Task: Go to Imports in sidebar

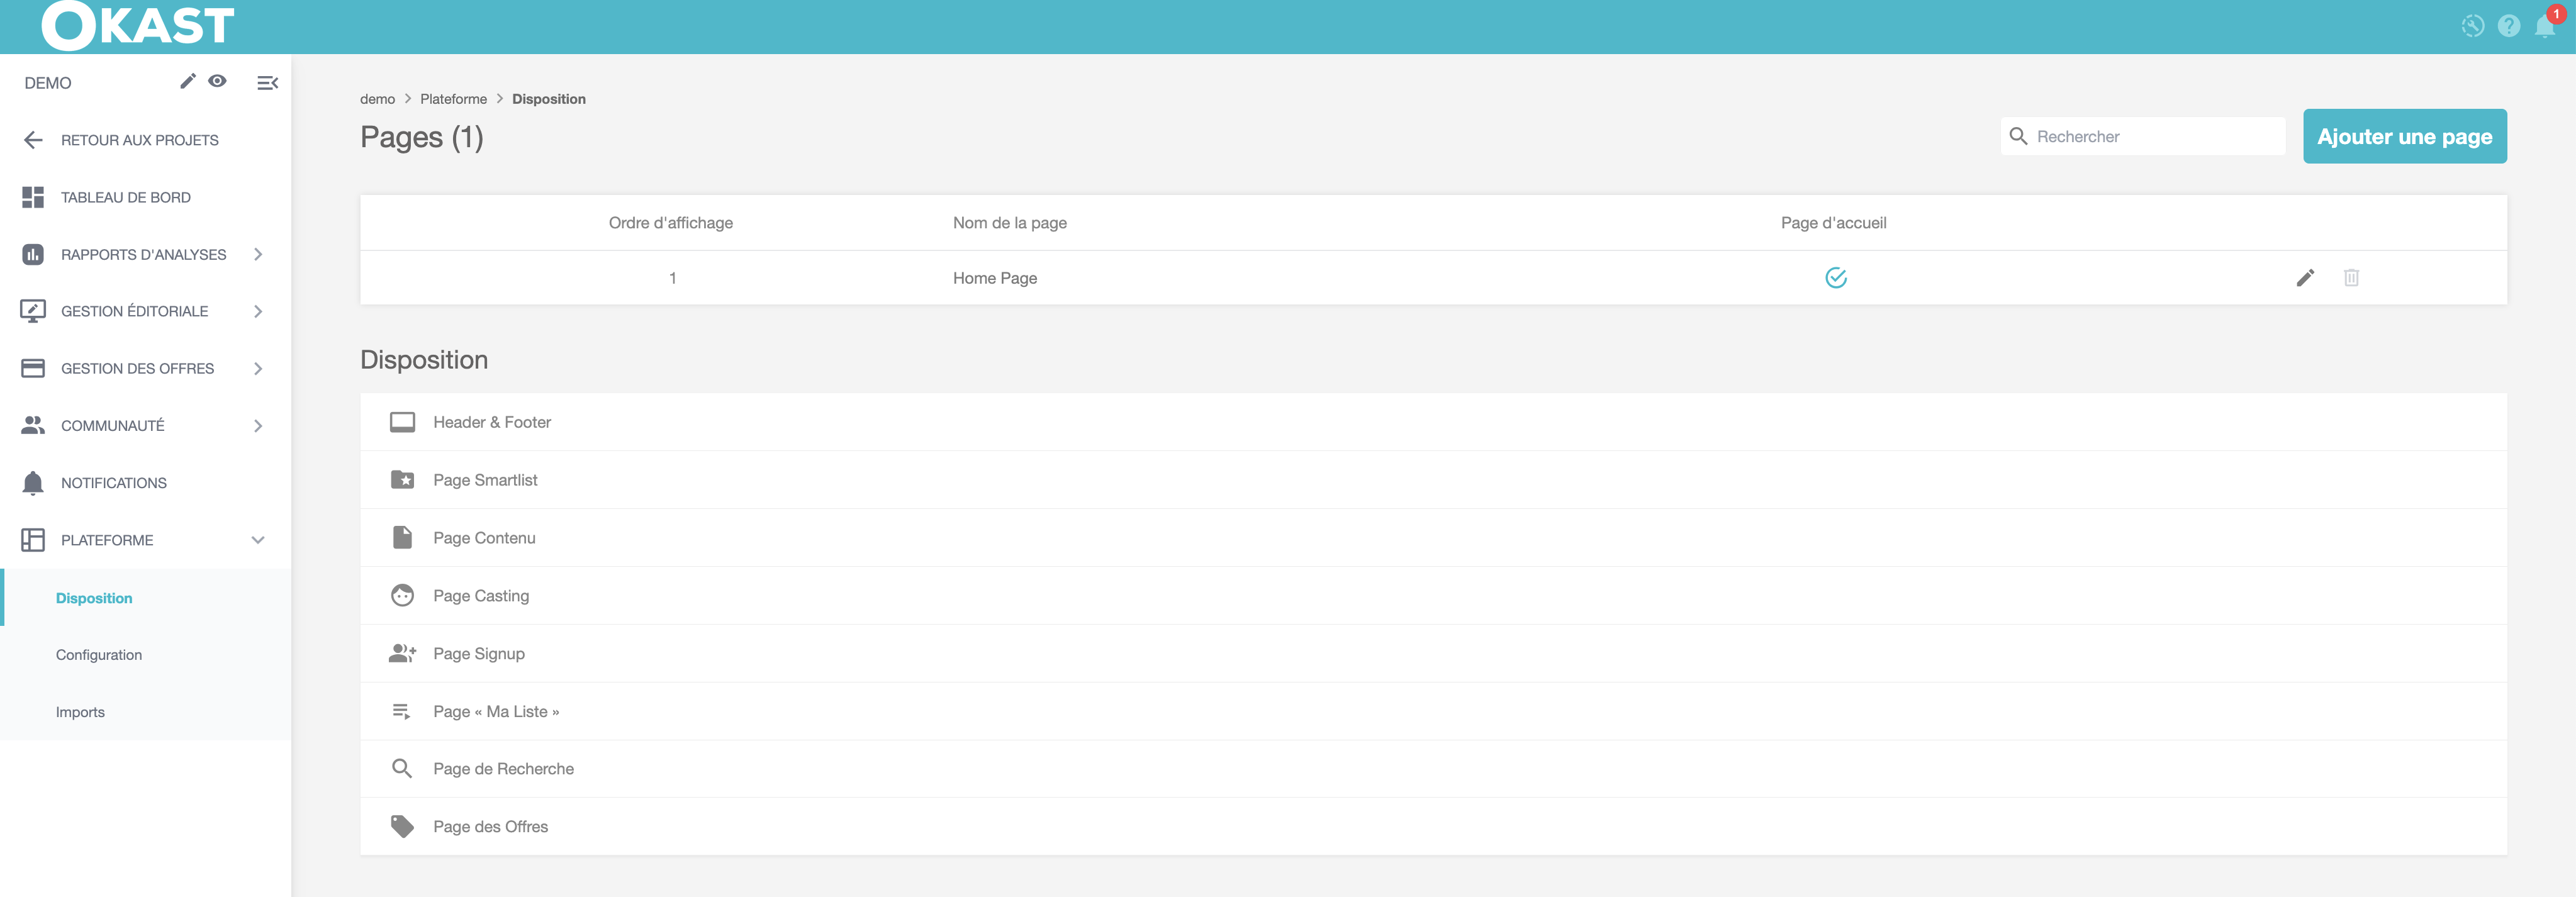Action: click(80, 712)
